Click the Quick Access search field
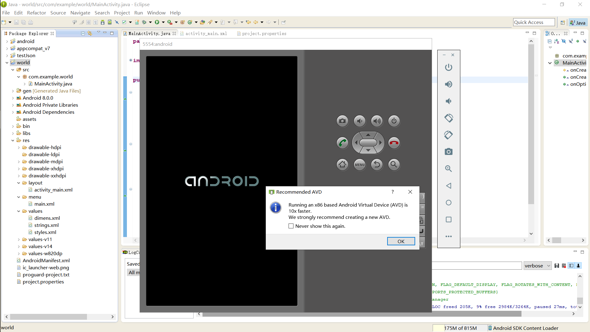The width and height of the screenshot is (590, 332). coord(533,22)
